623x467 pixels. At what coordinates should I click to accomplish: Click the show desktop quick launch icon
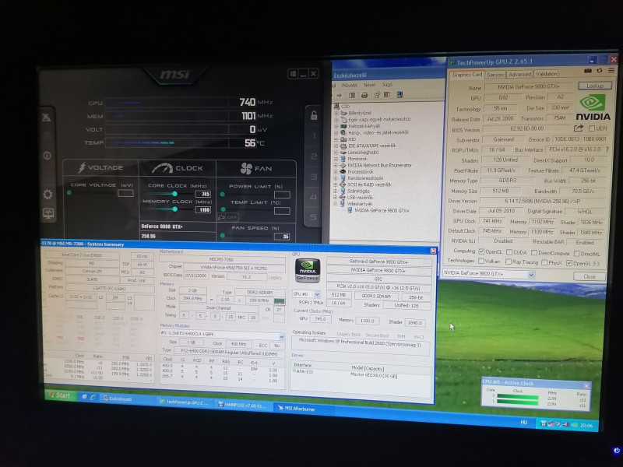click(x=85, y=396)
